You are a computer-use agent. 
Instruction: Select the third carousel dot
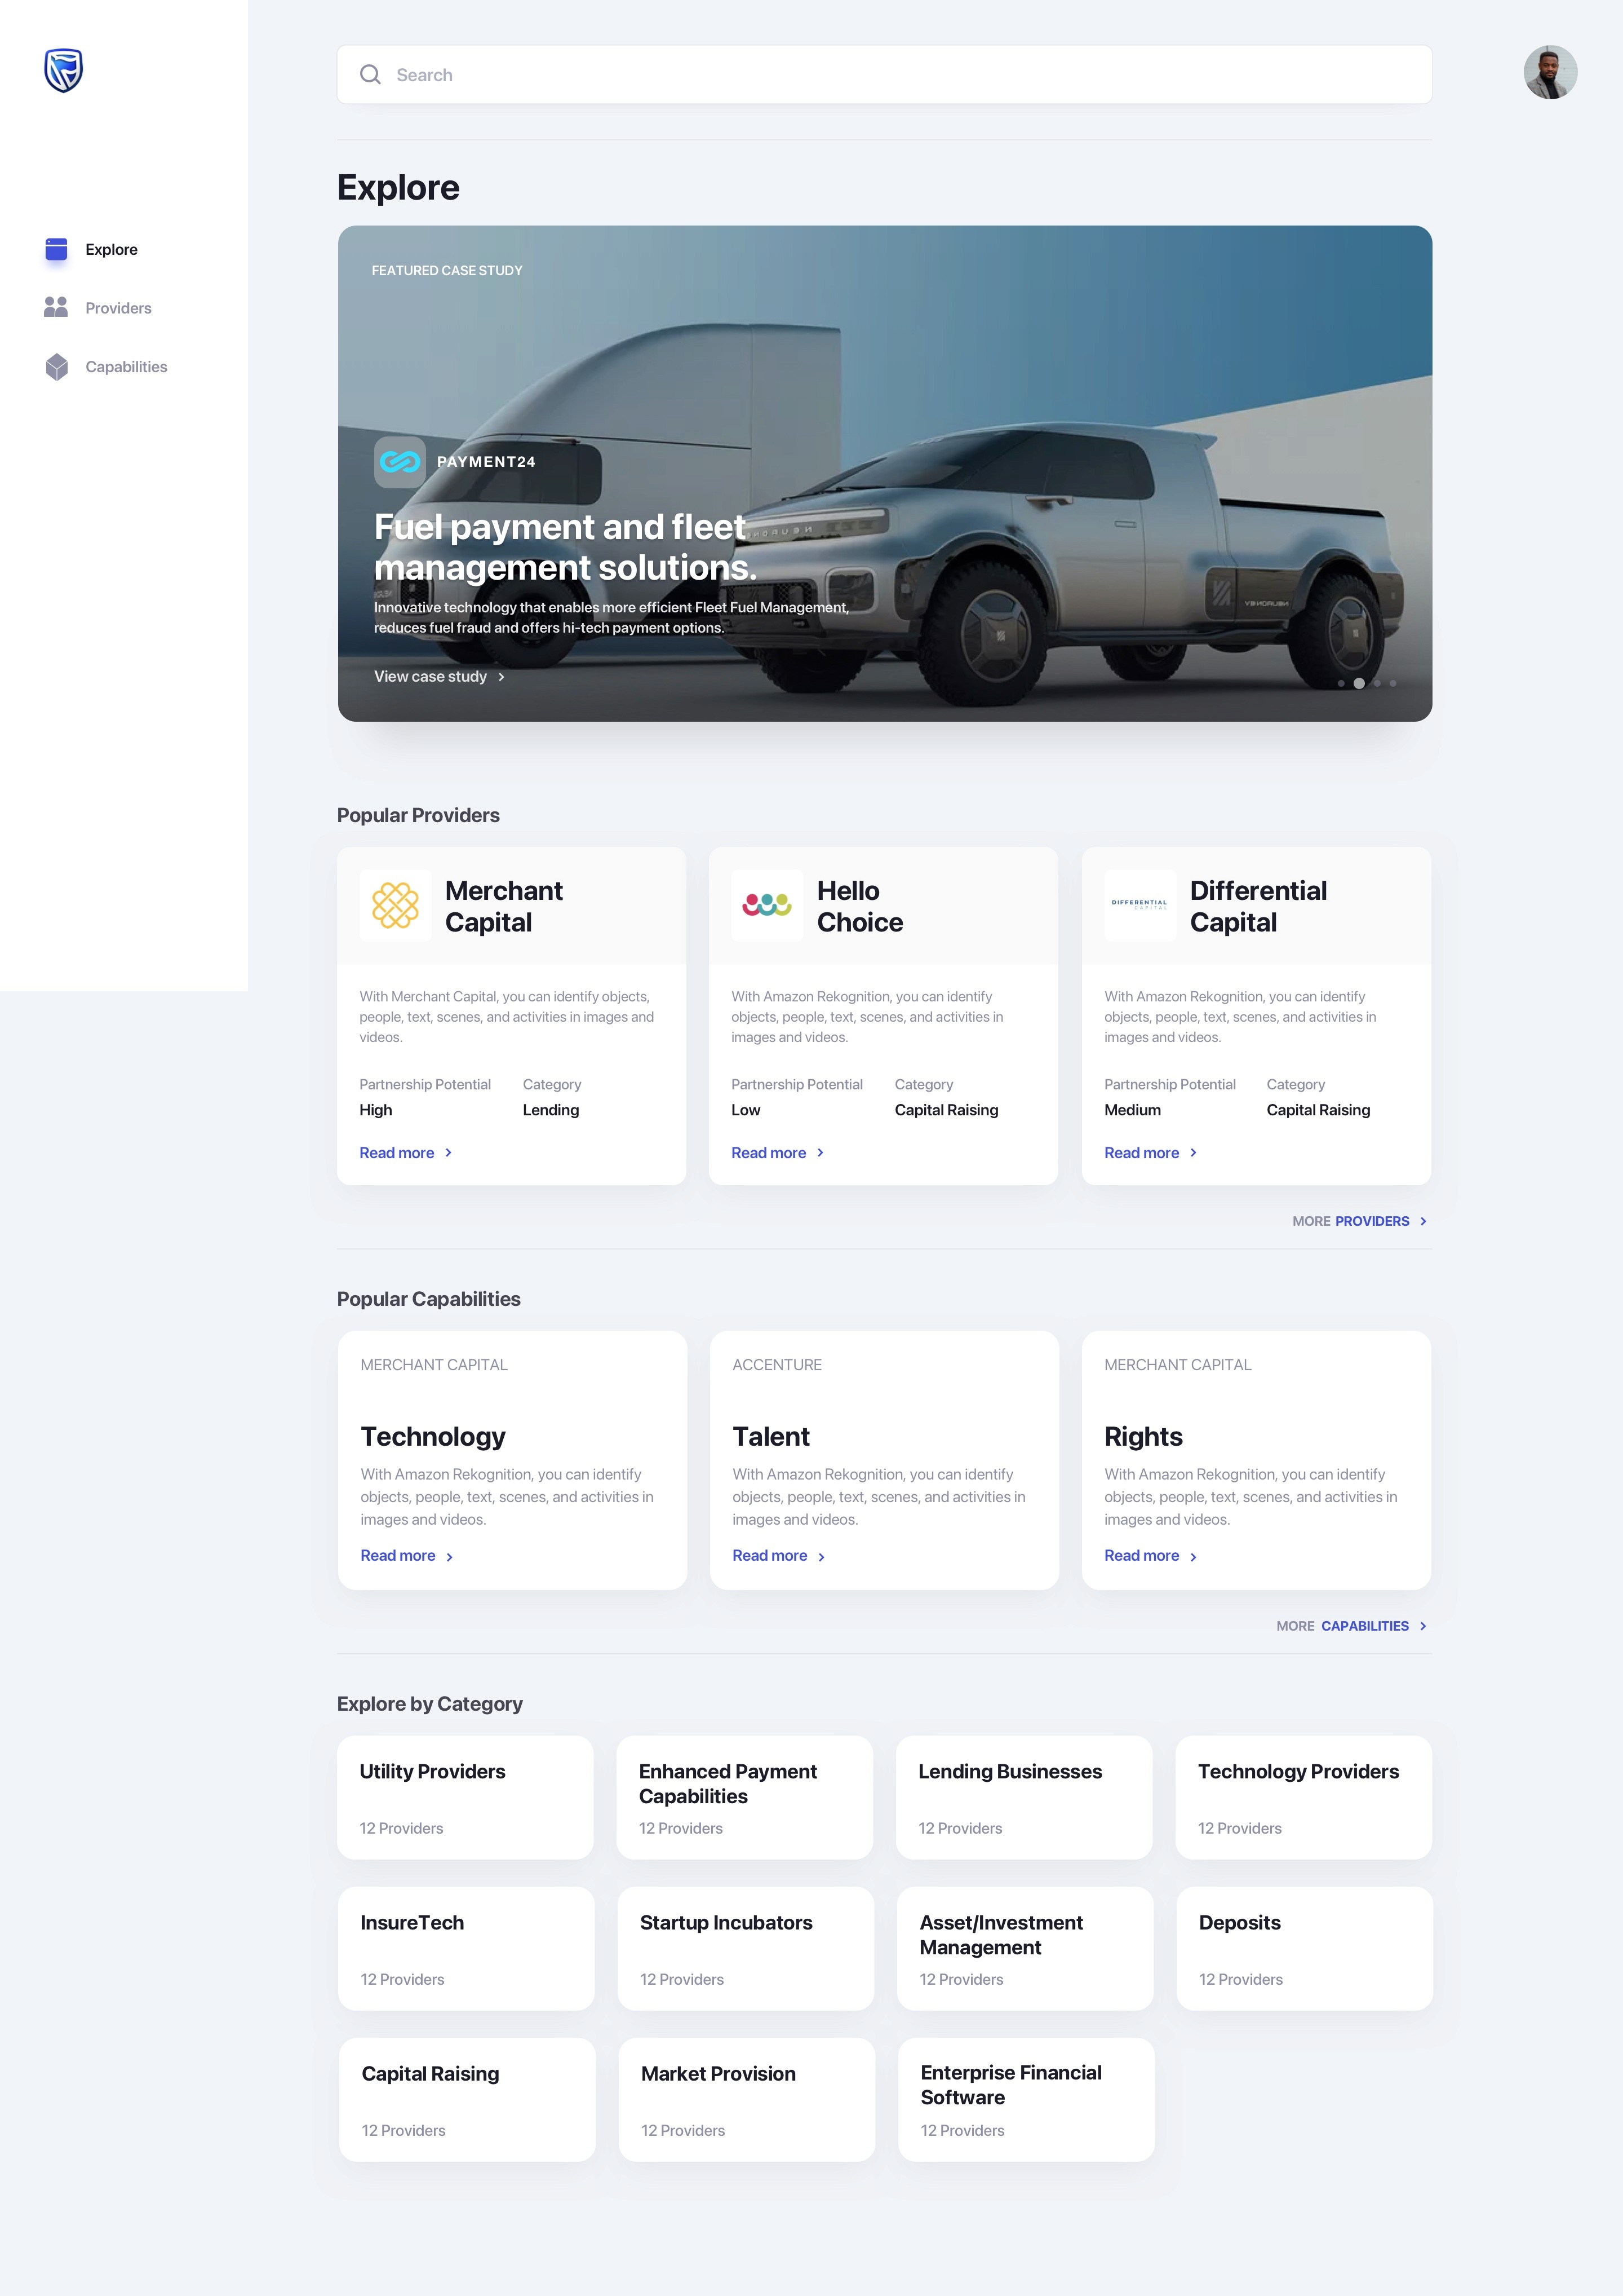1377,684
